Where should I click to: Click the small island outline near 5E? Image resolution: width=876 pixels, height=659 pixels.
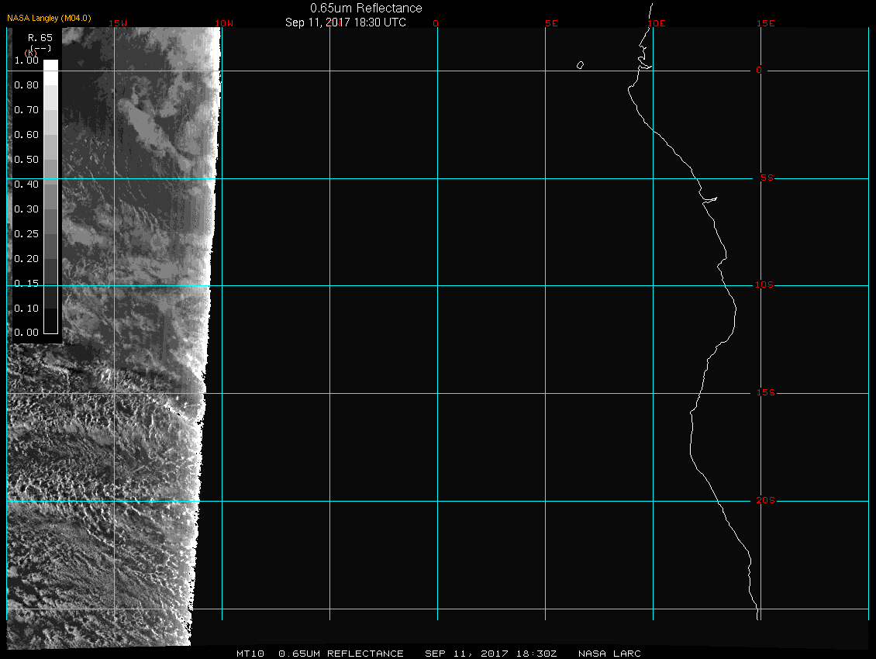tap(580, 65)
